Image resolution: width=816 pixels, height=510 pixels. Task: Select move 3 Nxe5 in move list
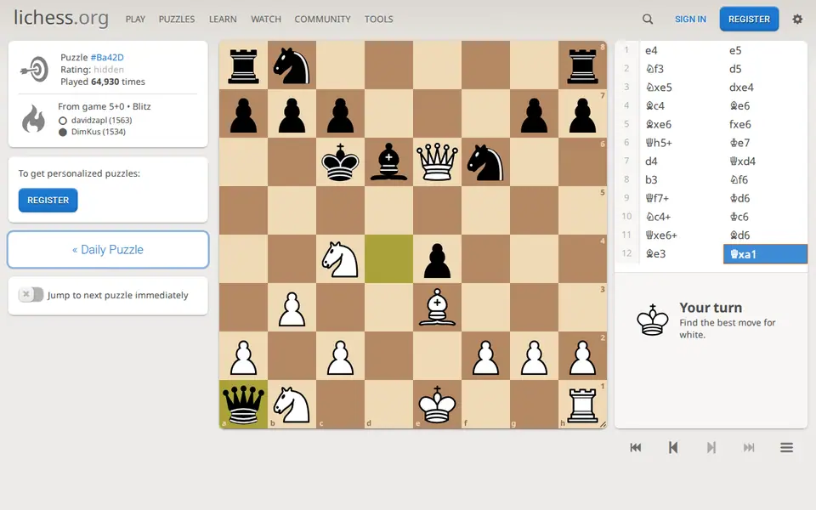click(x=681, y=88)
